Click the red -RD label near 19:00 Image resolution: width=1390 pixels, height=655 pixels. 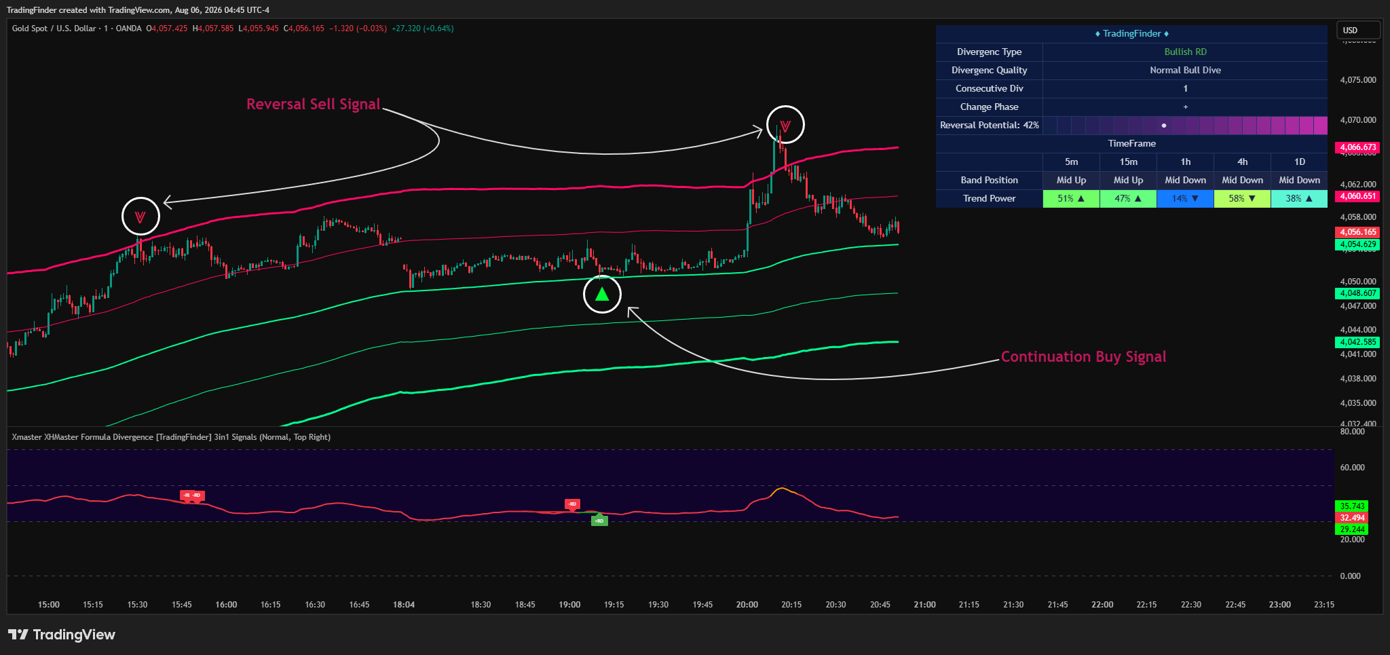pos(573,504)
